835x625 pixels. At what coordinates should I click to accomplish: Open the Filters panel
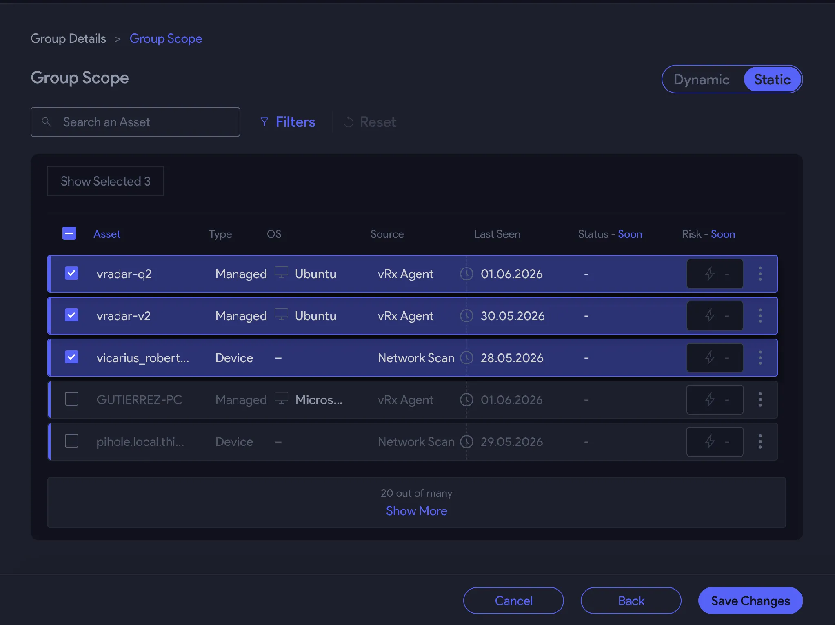(288, 122)
